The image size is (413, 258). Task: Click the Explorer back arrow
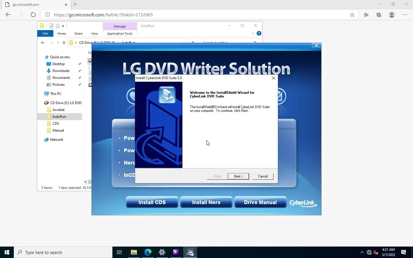pos(43,42)
